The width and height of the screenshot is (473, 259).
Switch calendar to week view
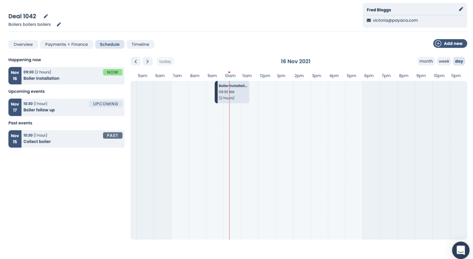(444, 61)
